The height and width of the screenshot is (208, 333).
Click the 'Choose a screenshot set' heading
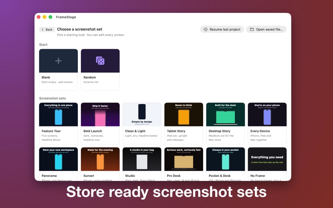tap(80, 29)
